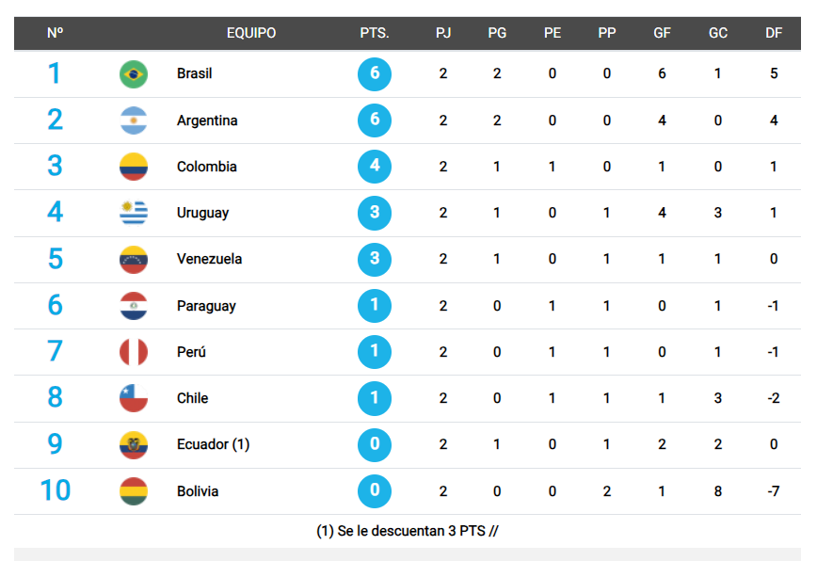Click the Perú flag icon
This screenshot has height=561, width=833.
(134, 352)
